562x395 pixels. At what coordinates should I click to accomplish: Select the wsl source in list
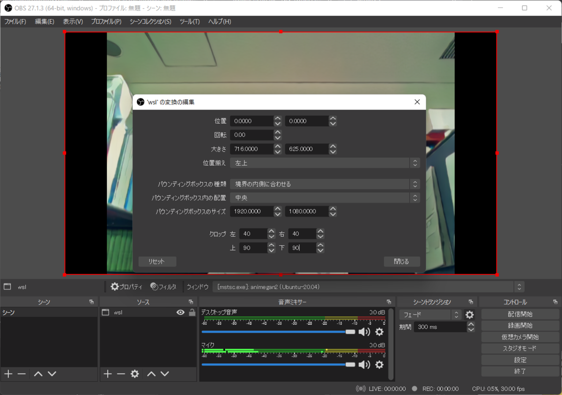pyautogui.click(x=148, y=313)
